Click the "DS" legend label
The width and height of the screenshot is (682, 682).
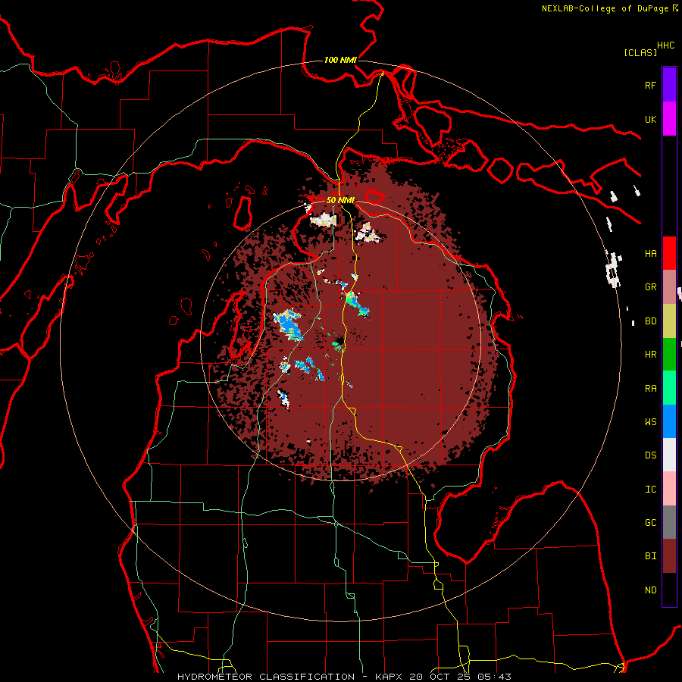click(x=650, y=455)
